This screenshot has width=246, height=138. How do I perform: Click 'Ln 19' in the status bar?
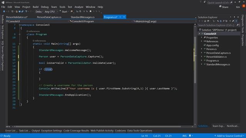[x=145, y=136]
